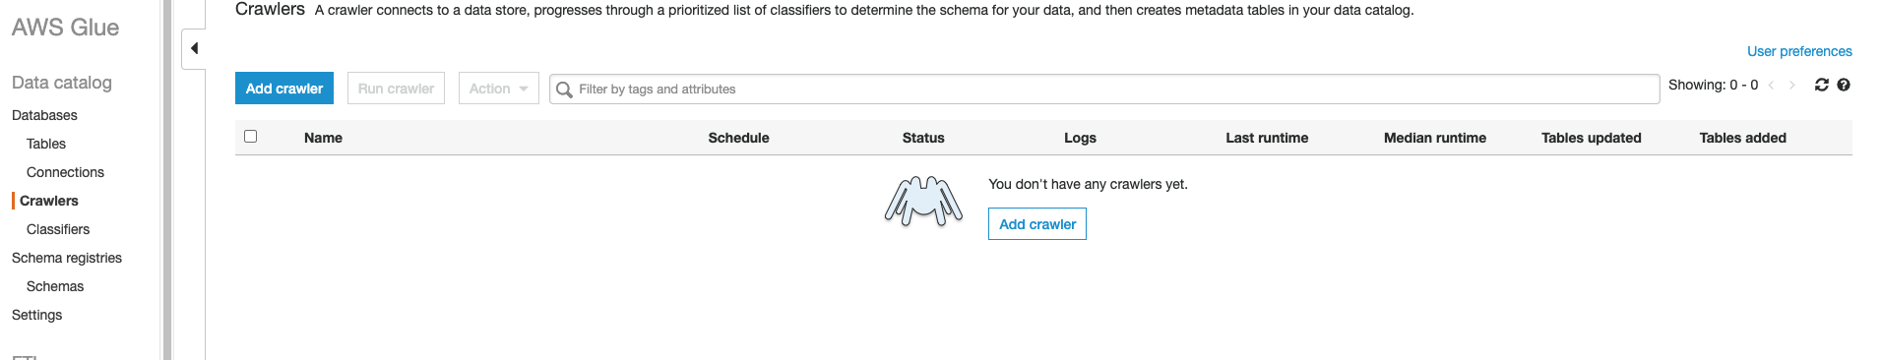Click the search magnifier icon
Viewport: 1882px width, 360px height.
coord(564,90)
